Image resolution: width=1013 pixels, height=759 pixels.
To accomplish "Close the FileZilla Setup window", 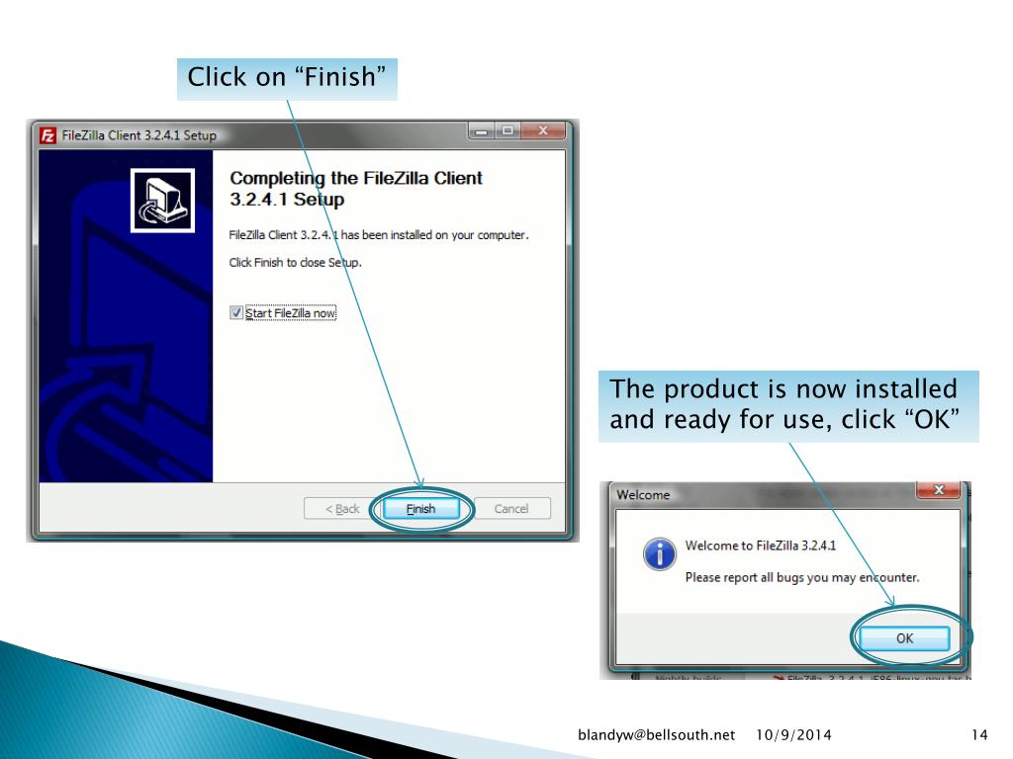I will (x=543, y=130).
